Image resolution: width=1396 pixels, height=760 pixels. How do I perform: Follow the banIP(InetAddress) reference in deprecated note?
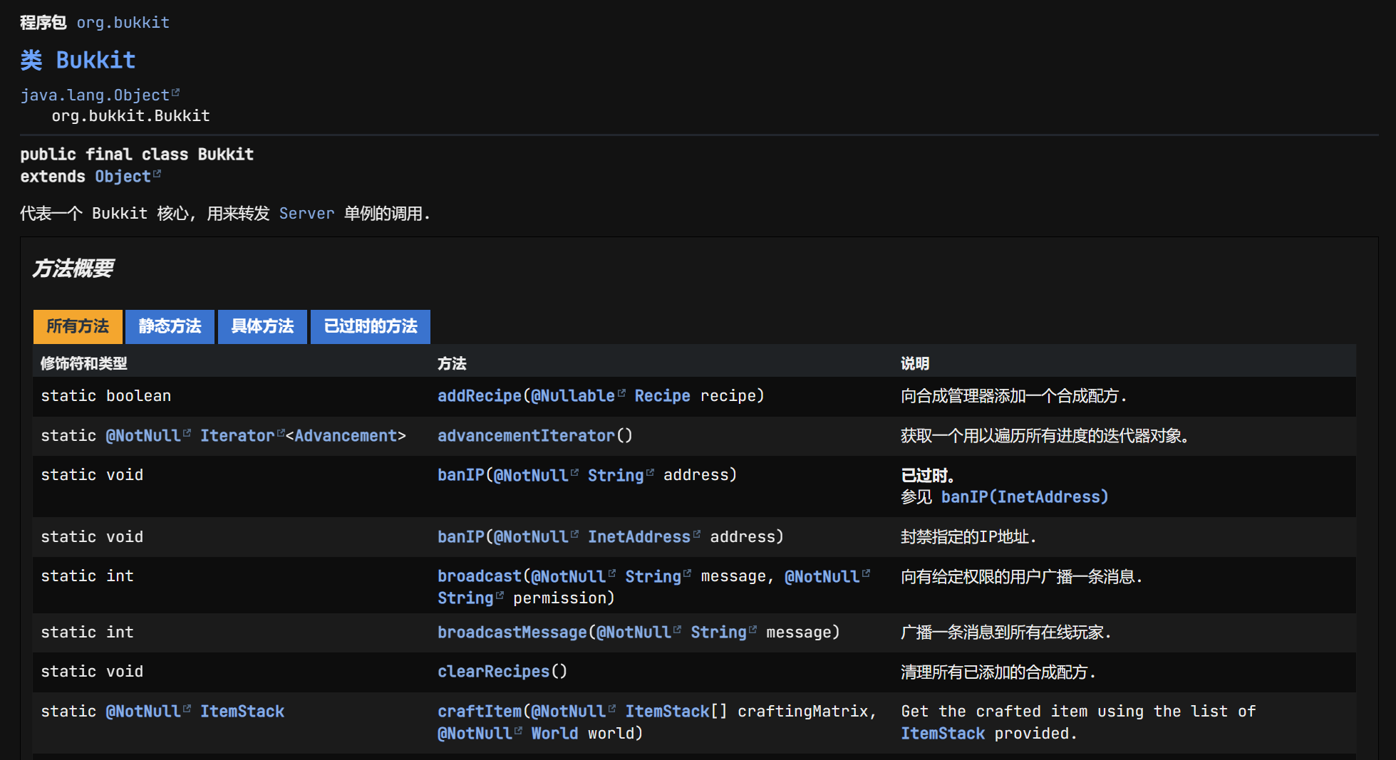pyautogui.click(x=1024, y=497)
